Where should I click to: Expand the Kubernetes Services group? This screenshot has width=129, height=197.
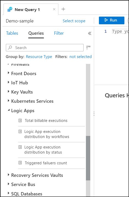coord(8,100)
